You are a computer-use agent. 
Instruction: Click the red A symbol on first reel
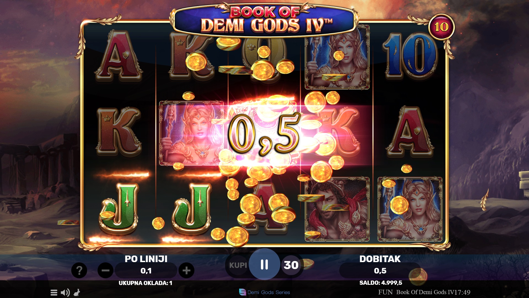(118, 56)
